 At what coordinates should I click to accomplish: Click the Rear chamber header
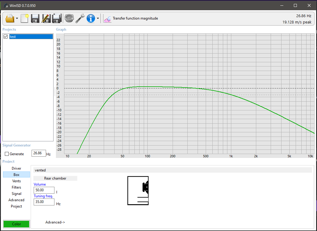pos(55,178)
